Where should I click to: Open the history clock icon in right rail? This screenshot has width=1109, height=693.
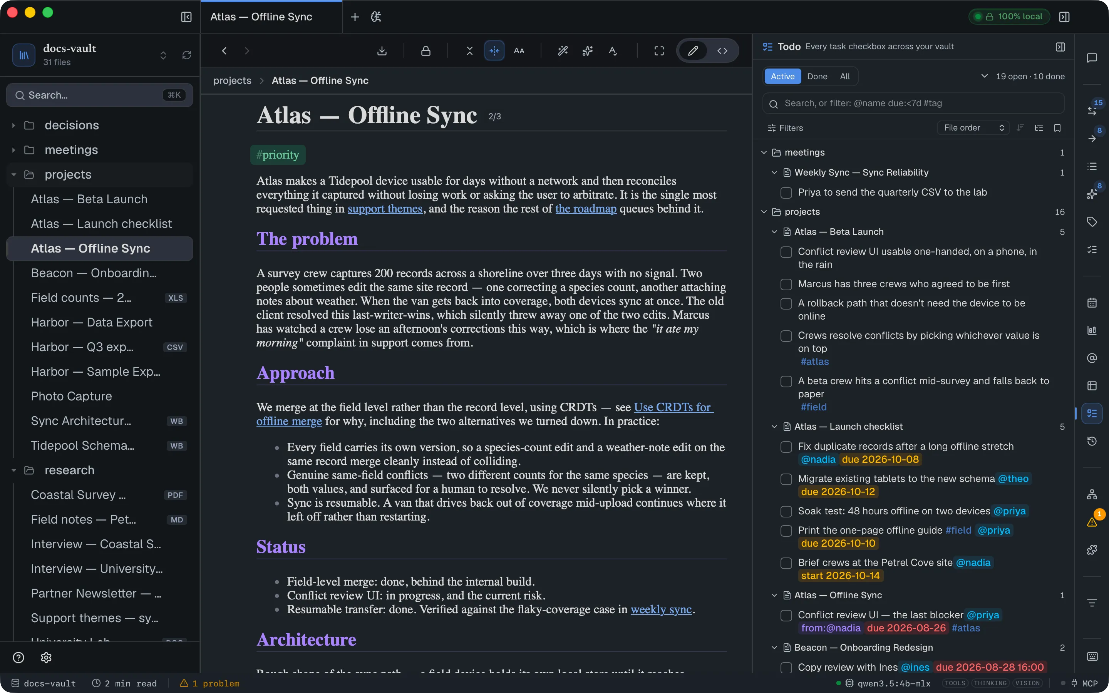click(1092, 441)
